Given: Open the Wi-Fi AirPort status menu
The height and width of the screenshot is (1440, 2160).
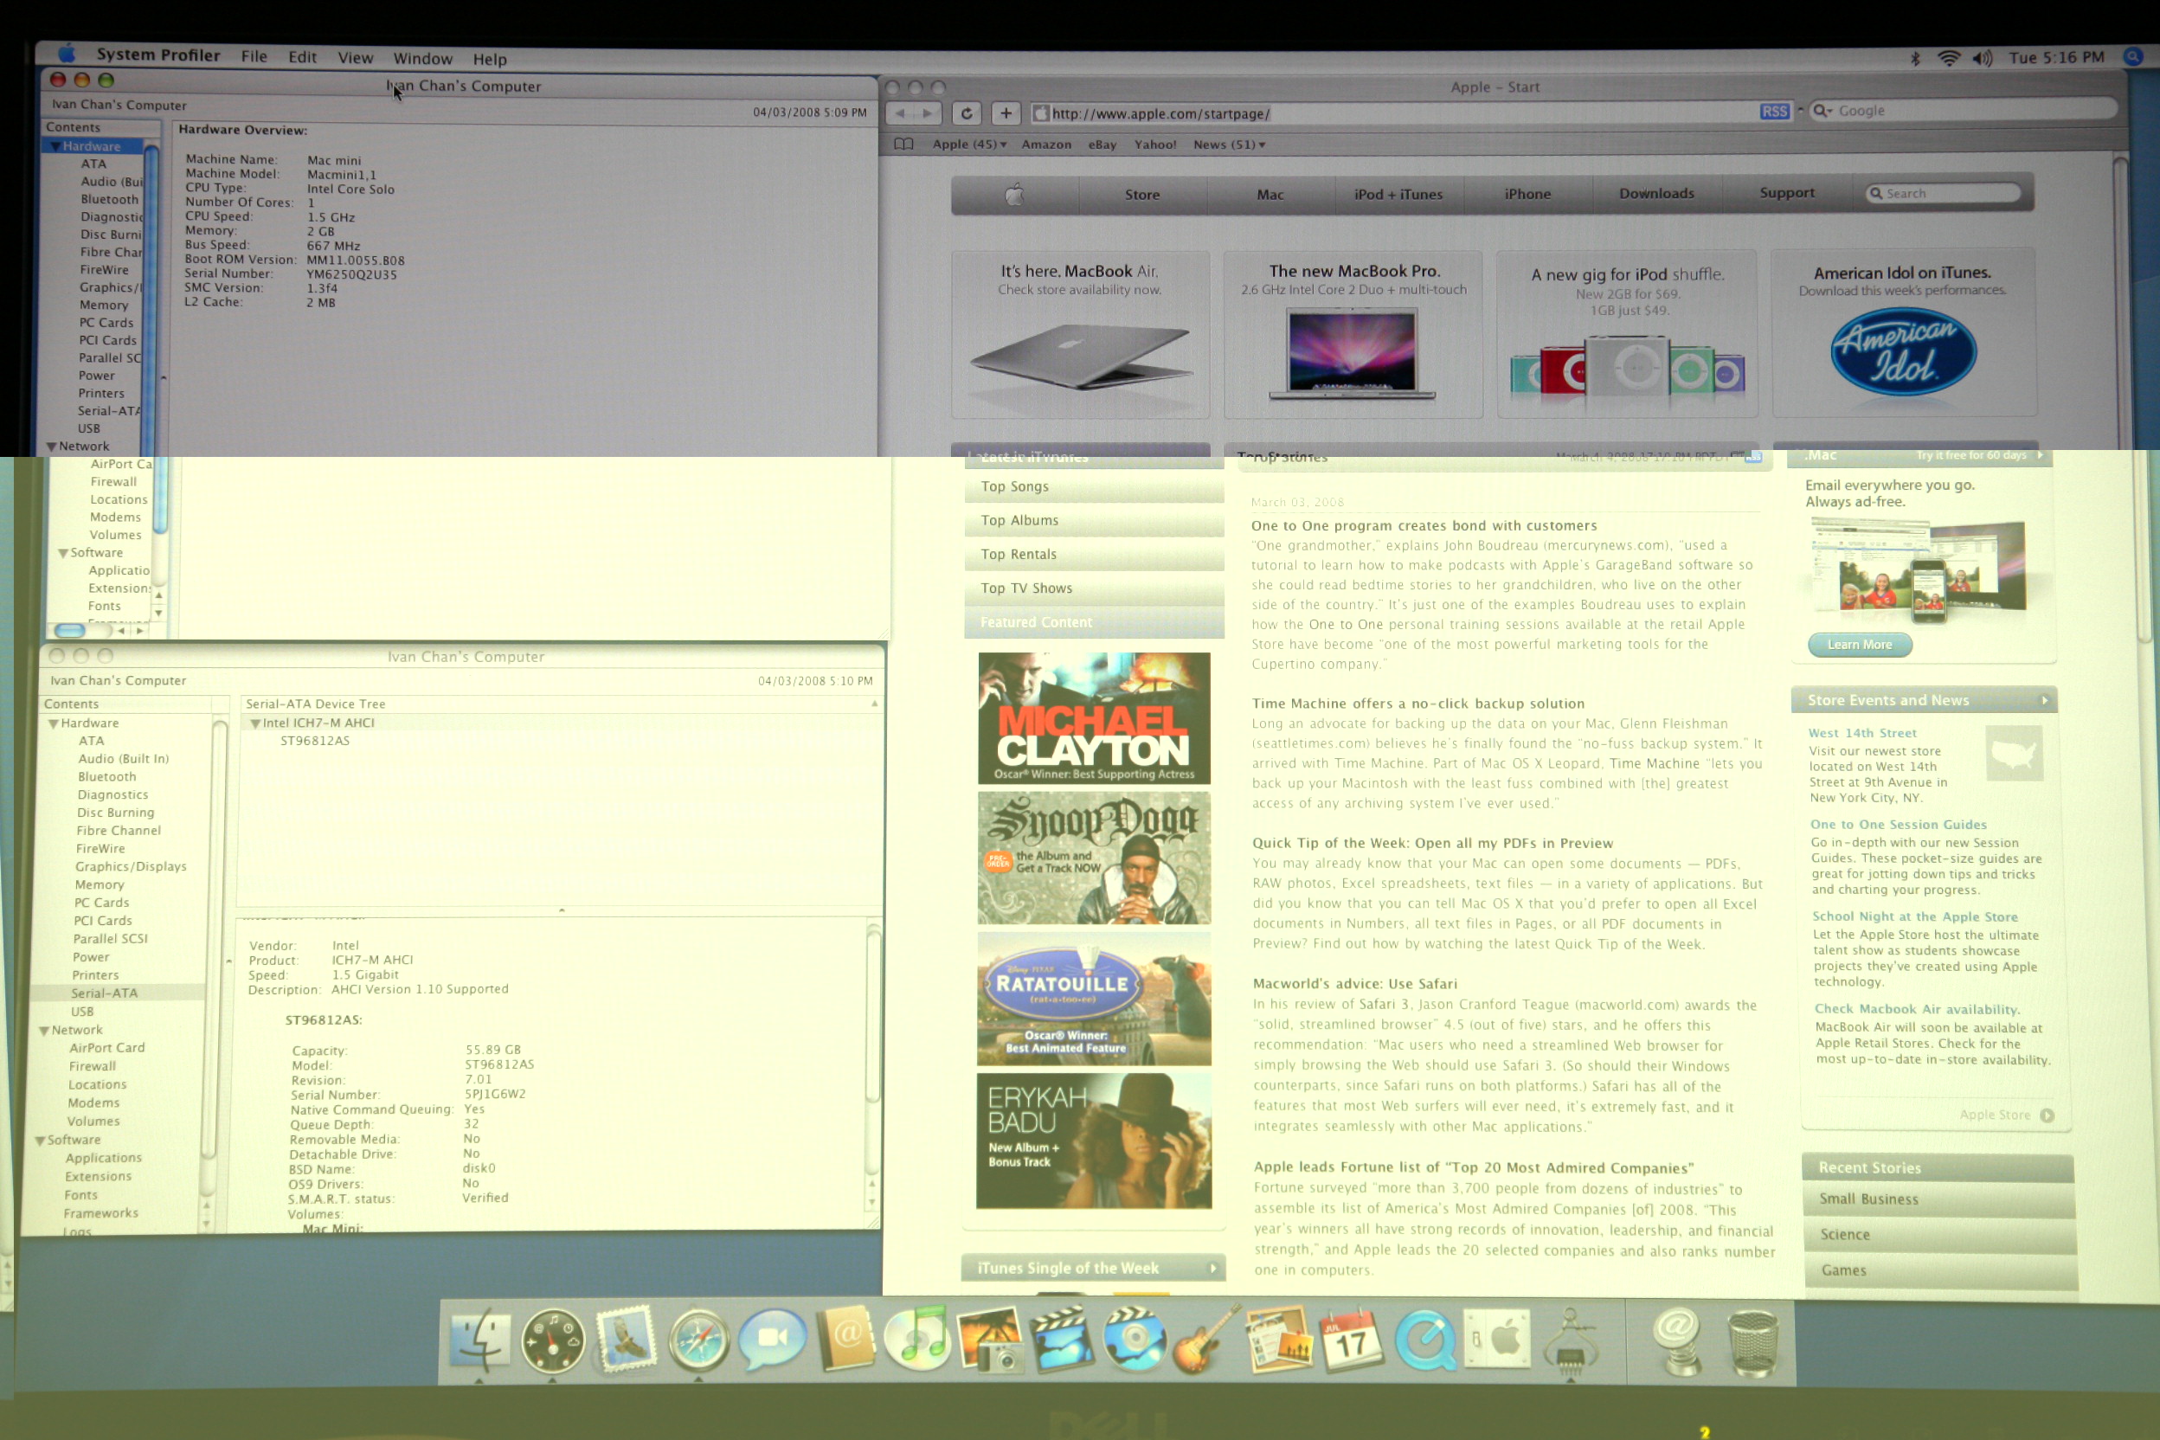Looking at the screenshot, I should [x=1949, y=58].
